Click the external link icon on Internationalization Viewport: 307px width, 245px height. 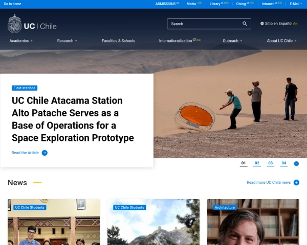tap(194, 39)
